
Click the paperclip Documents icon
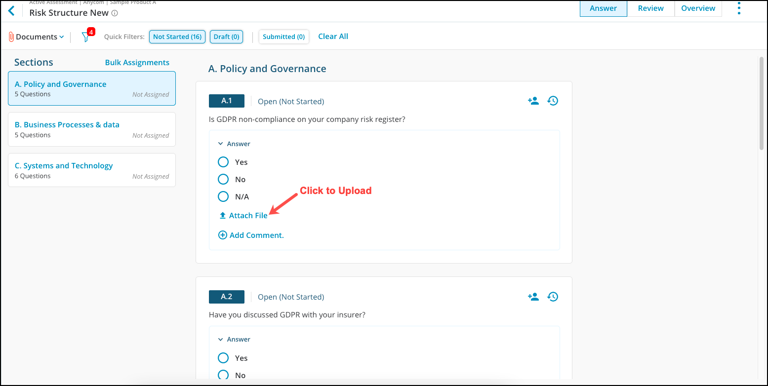tap(11, 37)
